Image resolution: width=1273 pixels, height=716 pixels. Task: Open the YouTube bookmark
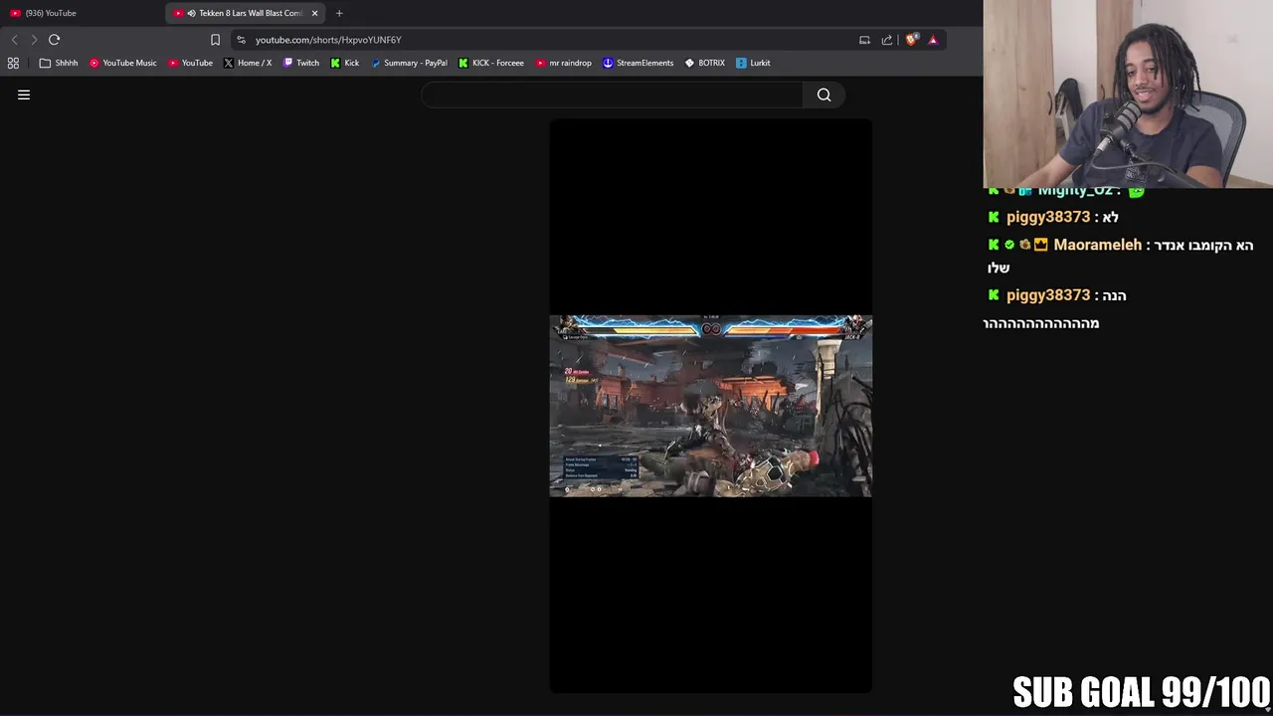coord(190,63)
